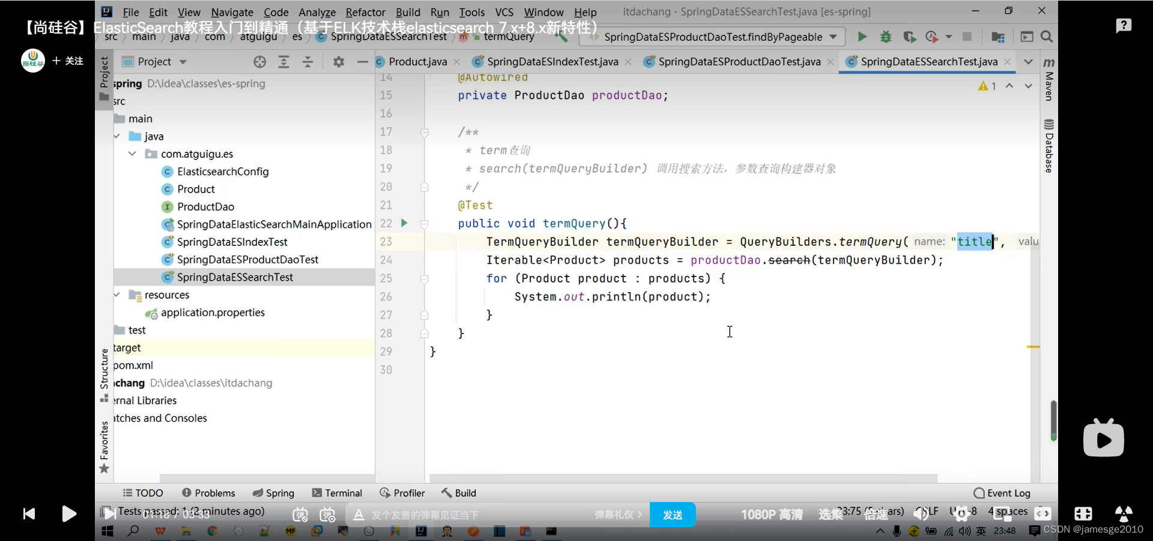The image size is (1153, 541).
Task: Open the run configuration dropdown SpringDataESProductDaoTest.findByPageable
Action: [x=712, y=37]
